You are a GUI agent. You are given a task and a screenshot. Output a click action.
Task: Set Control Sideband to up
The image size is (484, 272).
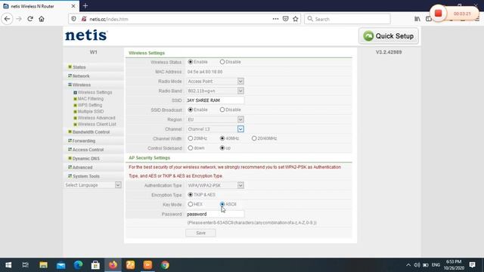click(222, 148)
